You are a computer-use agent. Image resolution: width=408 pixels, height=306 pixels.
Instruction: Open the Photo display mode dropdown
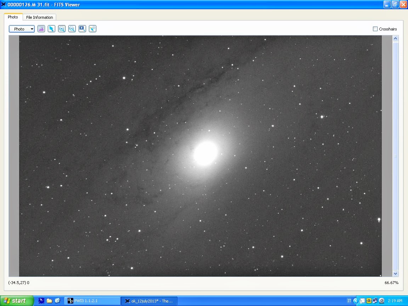pyautogui.click(x=22, y=29)
